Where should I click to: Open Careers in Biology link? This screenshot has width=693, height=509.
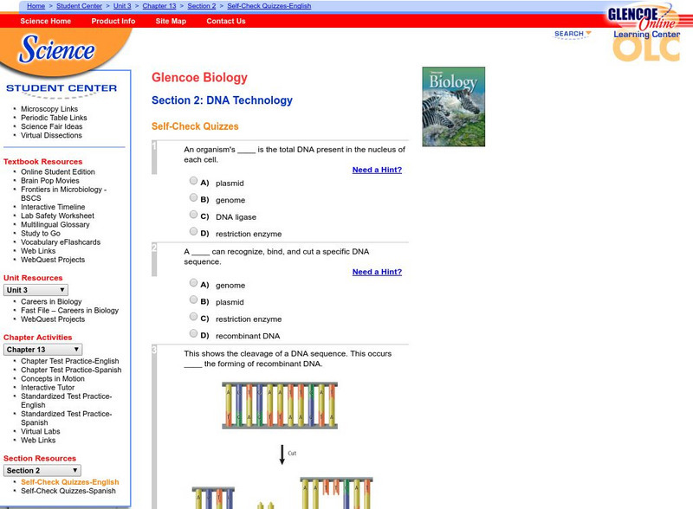click(x=51, y=302)
